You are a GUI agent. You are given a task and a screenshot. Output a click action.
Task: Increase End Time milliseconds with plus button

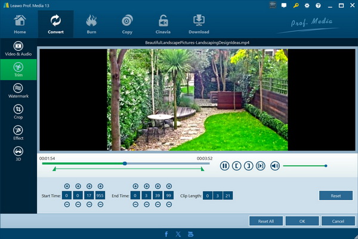pos(169,186)
